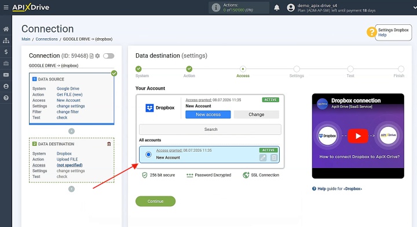Click the video channel avatar
This screenshot has width=417, height=227.
point(323,104)
